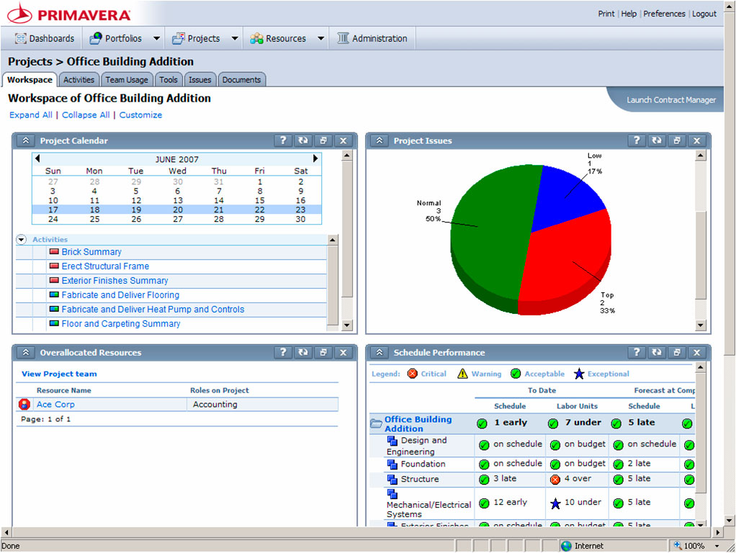Click the critical icon beside 4 over

tap(555, 480)
